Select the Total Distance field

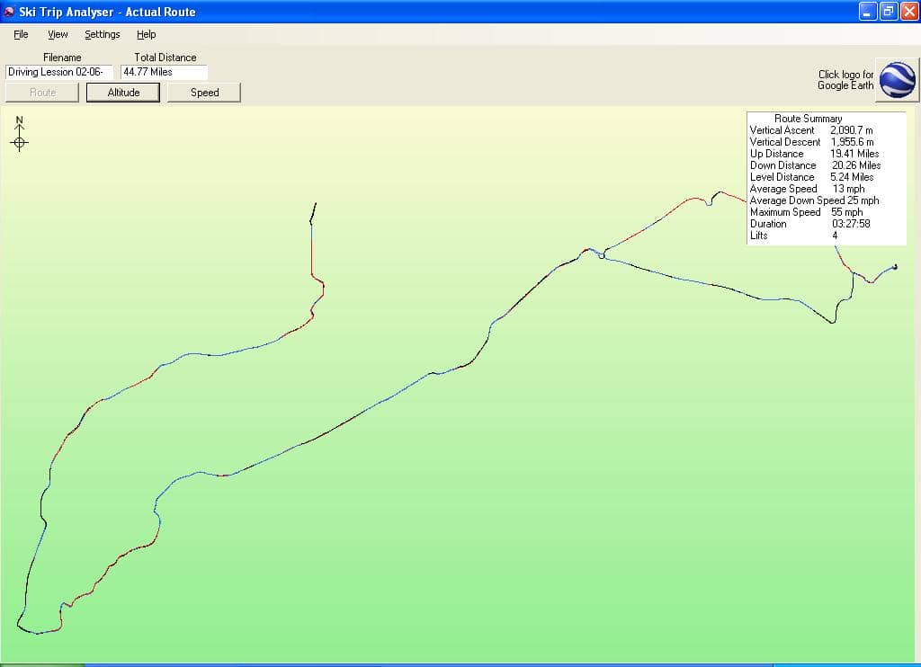(164, 72)
